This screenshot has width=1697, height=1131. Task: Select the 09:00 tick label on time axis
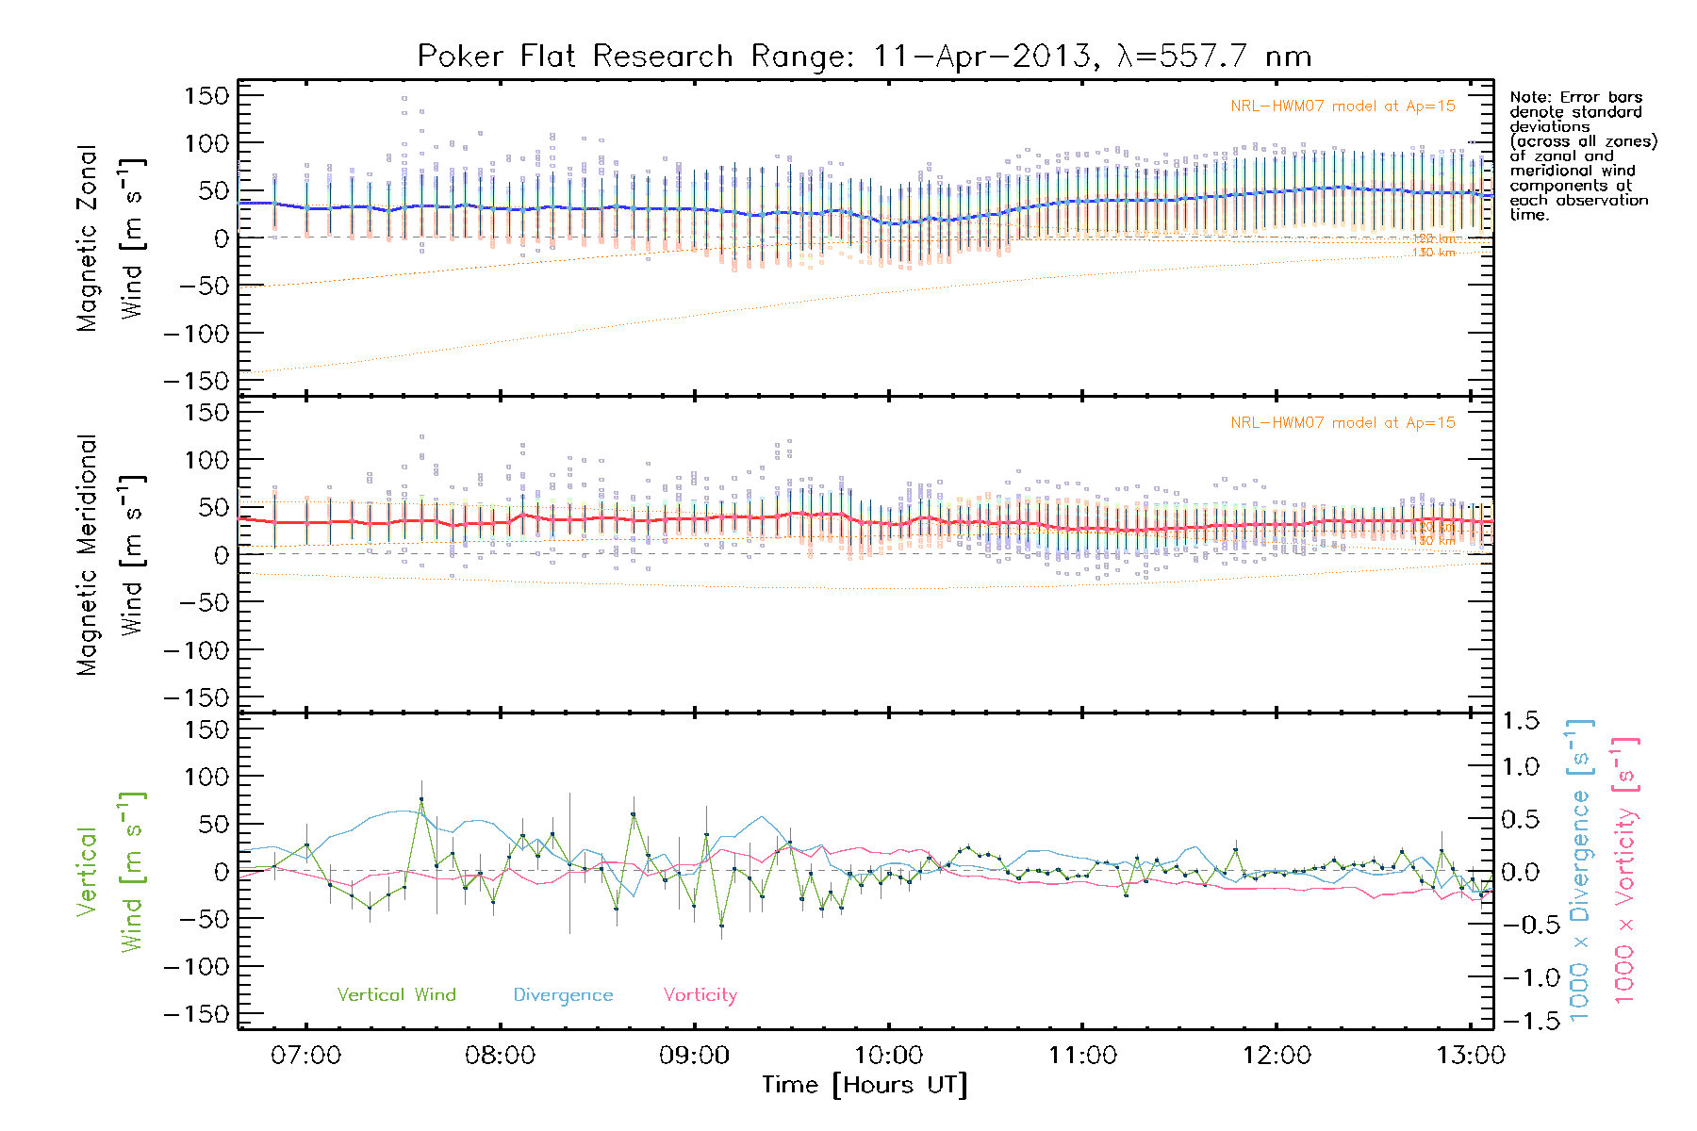point(694,1056)
